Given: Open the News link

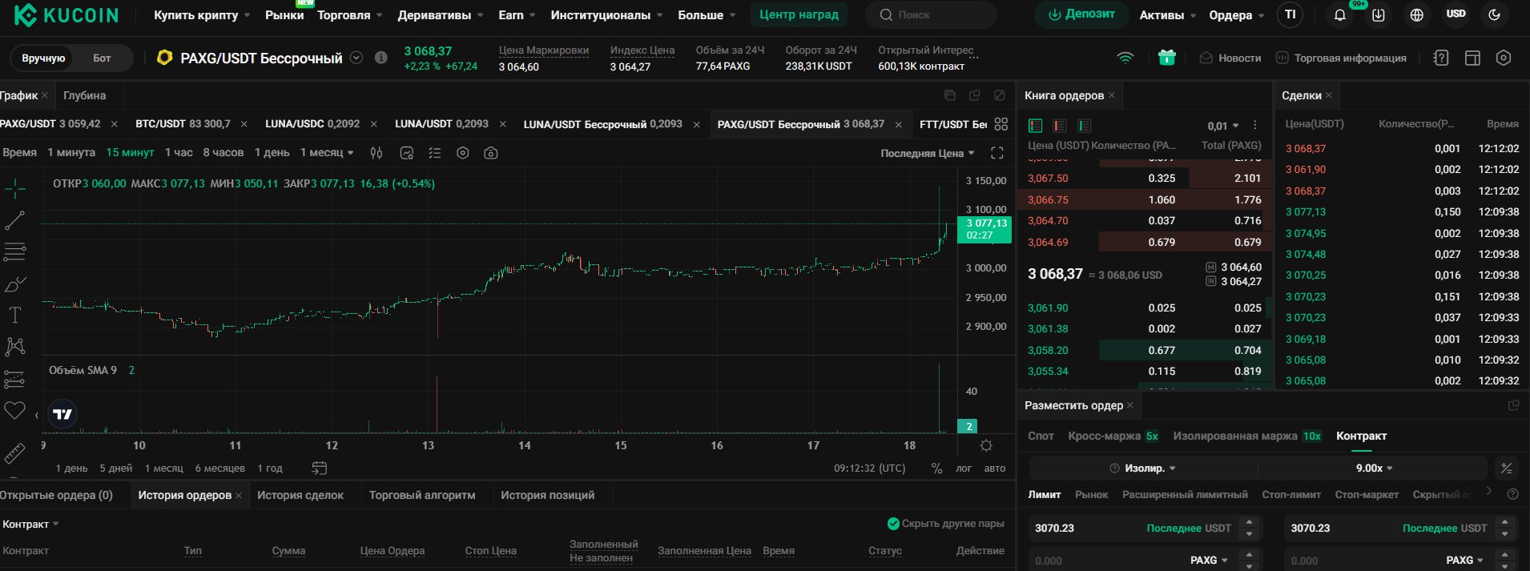Looking at the screenshot, I should pos(1230,58).
